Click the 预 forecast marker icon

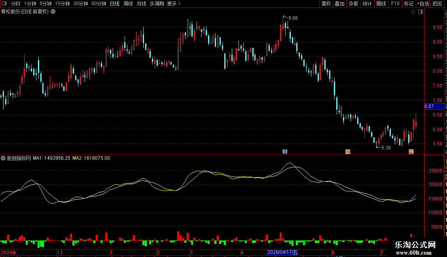411,151
